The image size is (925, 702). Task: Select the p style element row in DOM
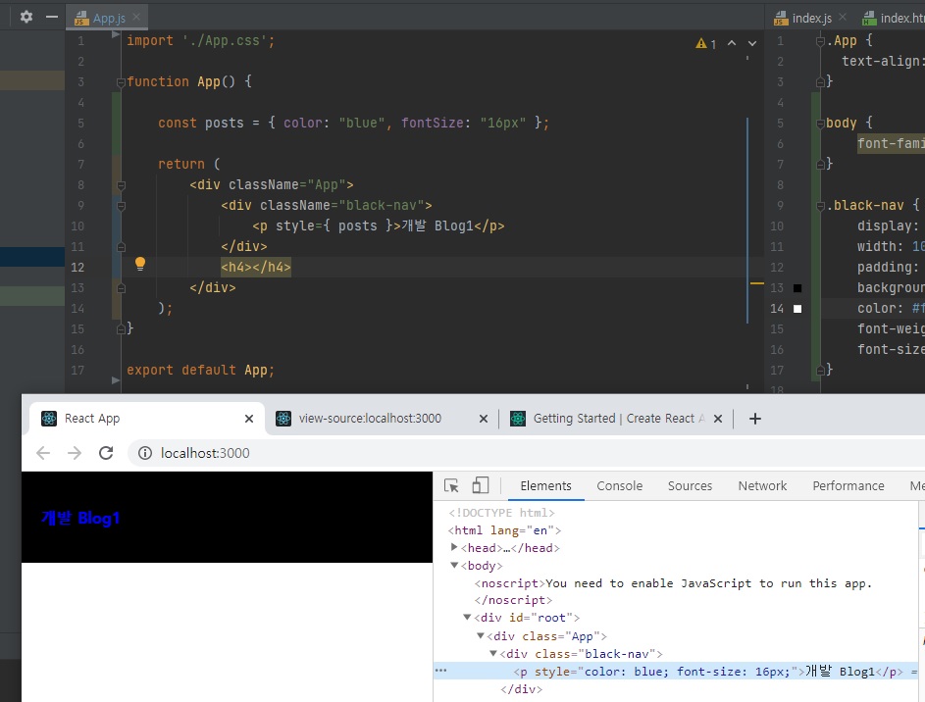point(676,672)
